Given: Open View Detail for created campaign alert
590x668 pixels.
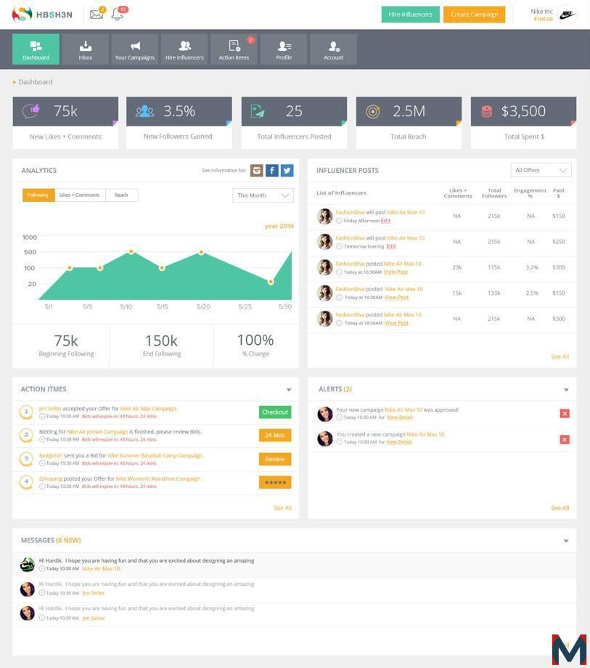Looking at the screenshot, I should (x=399, y=442).
